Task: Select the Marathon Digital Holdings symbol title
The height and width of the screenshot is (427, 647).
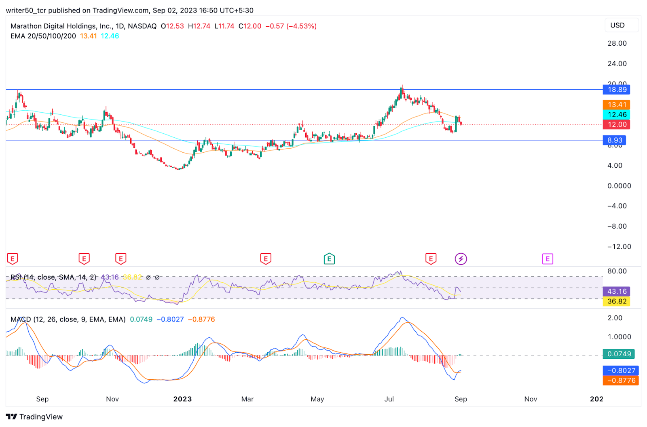Action: [x=83, y=26]
